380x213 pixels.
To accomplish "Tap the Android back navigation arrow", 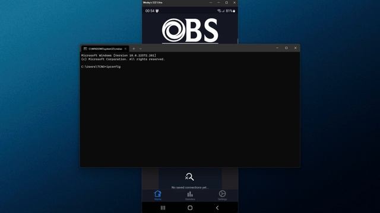I will coord(217,208).
